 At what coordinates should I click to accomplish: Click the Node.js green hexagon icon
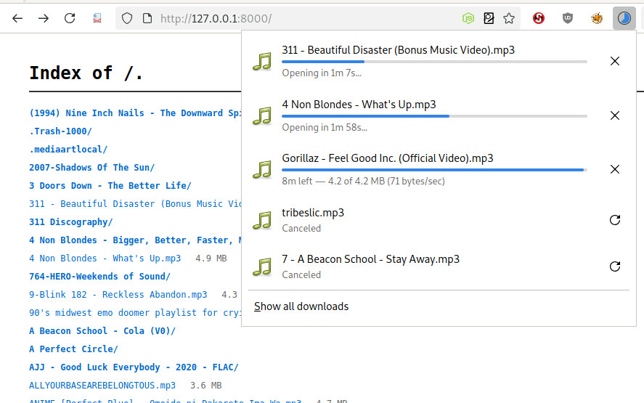[x=468, y=18]
